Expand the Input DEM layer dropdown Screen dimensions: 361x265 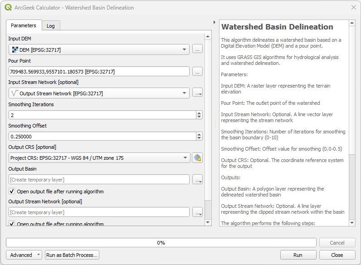tap(185, 49)
